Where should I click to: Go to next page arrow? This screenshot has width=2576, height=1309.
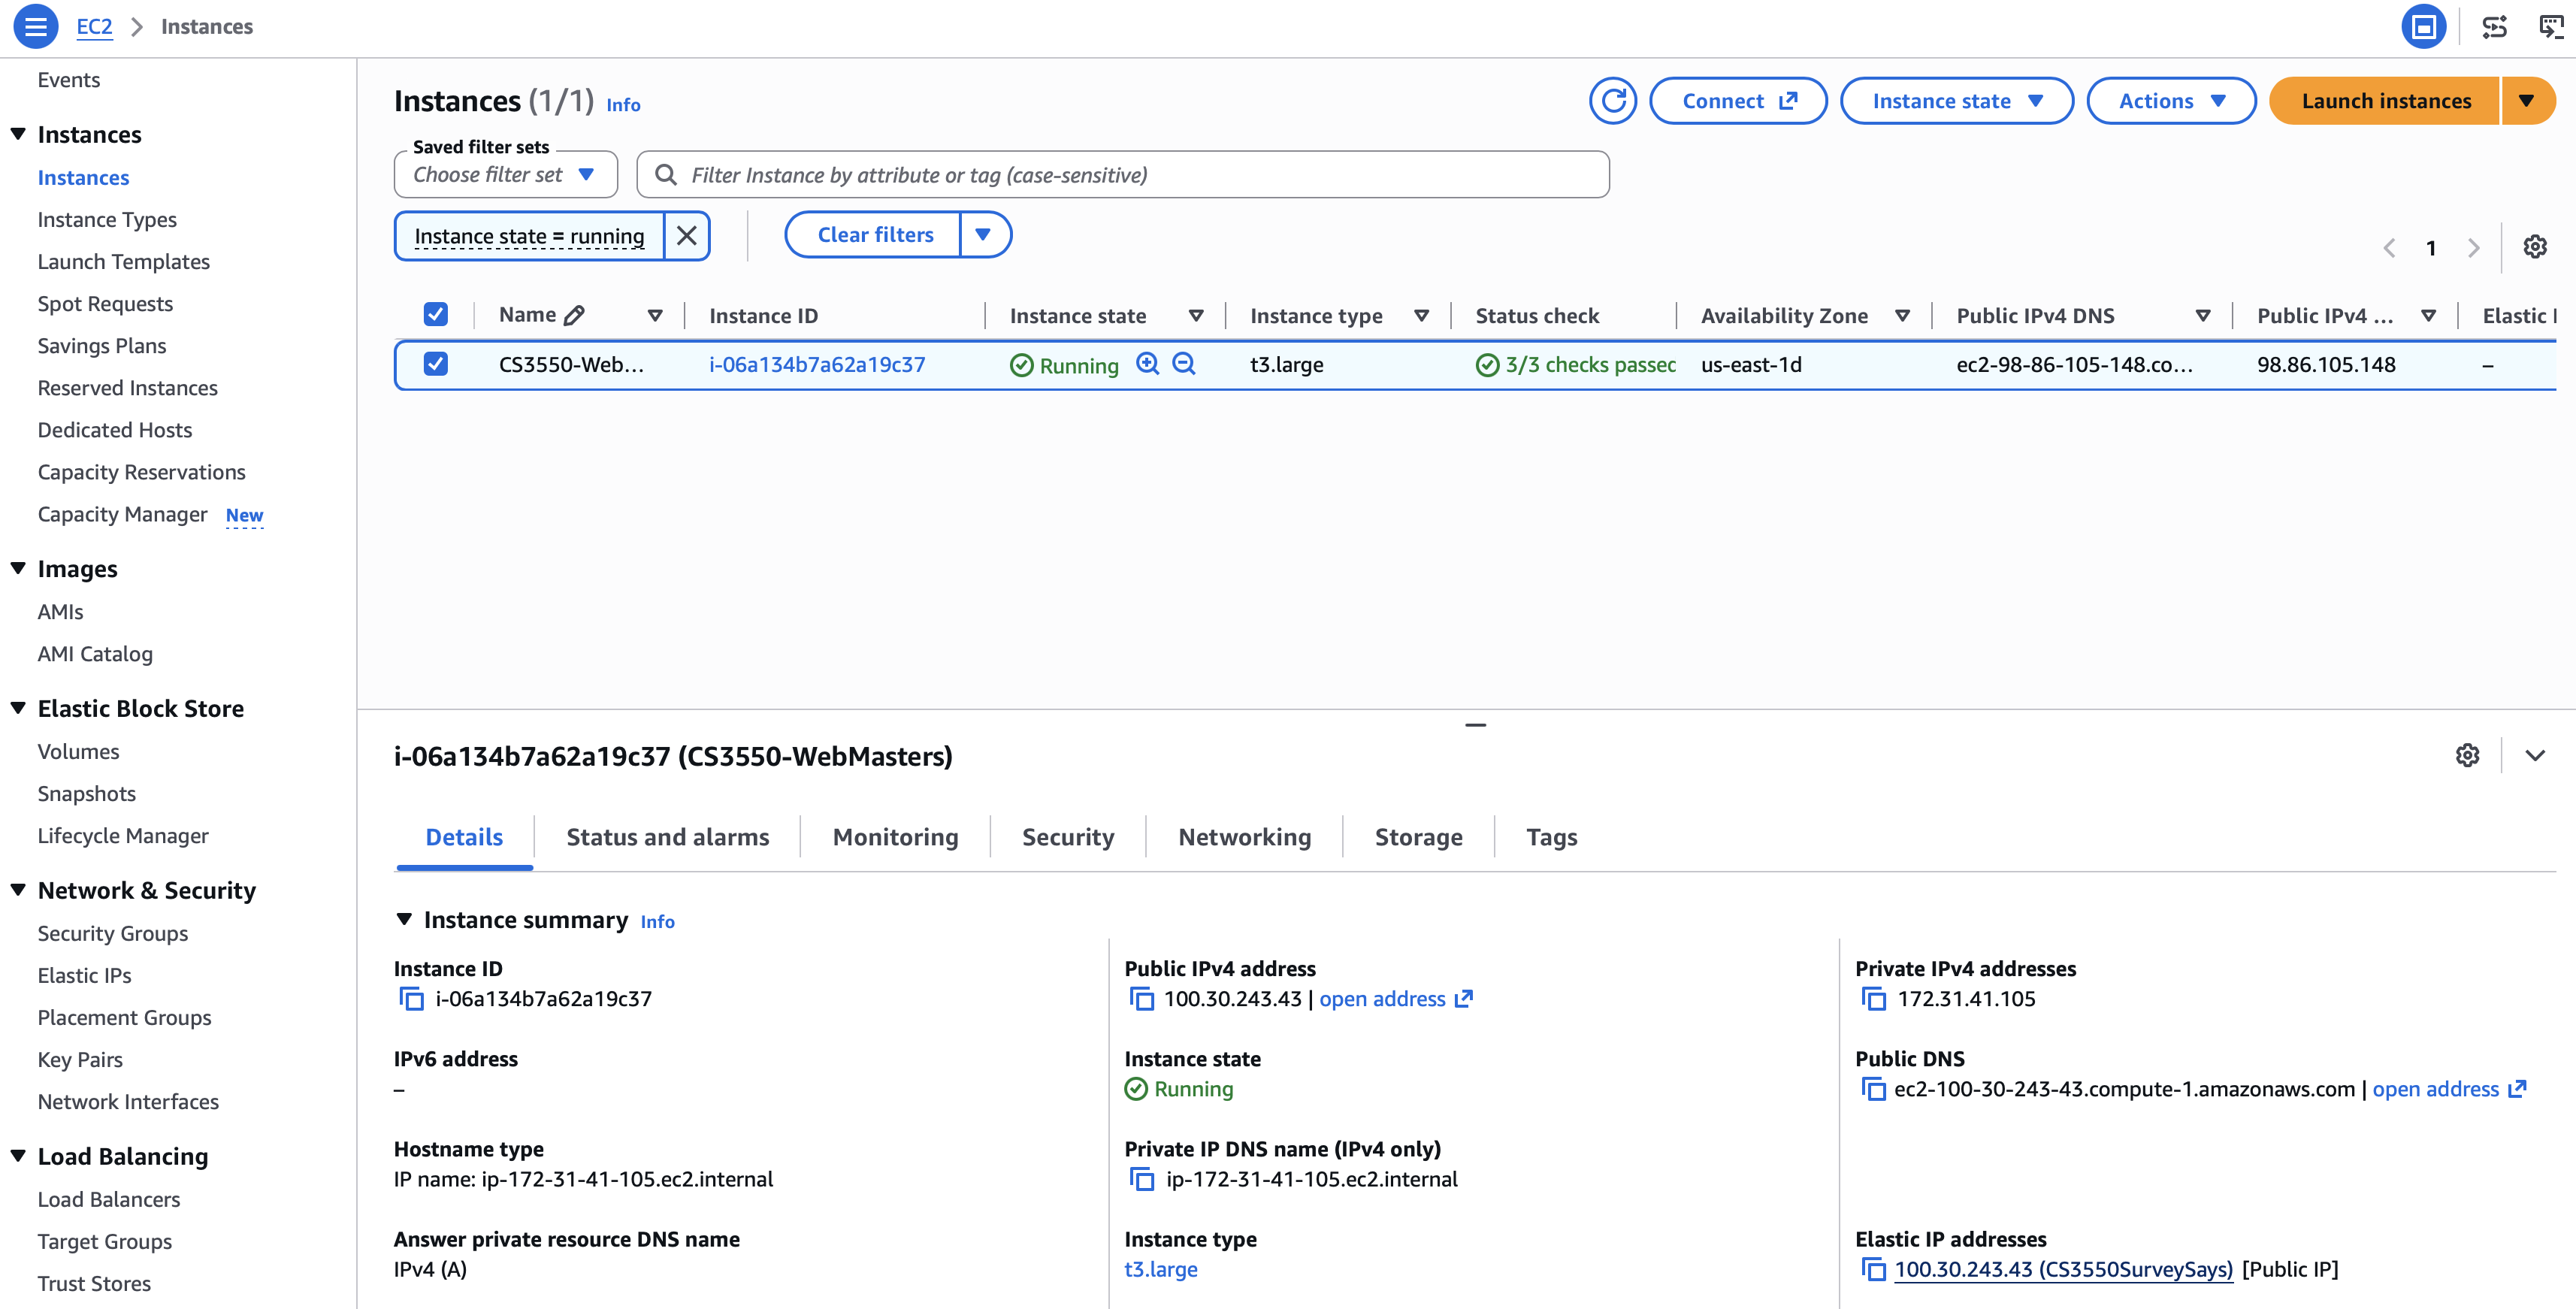(2473, 248)
